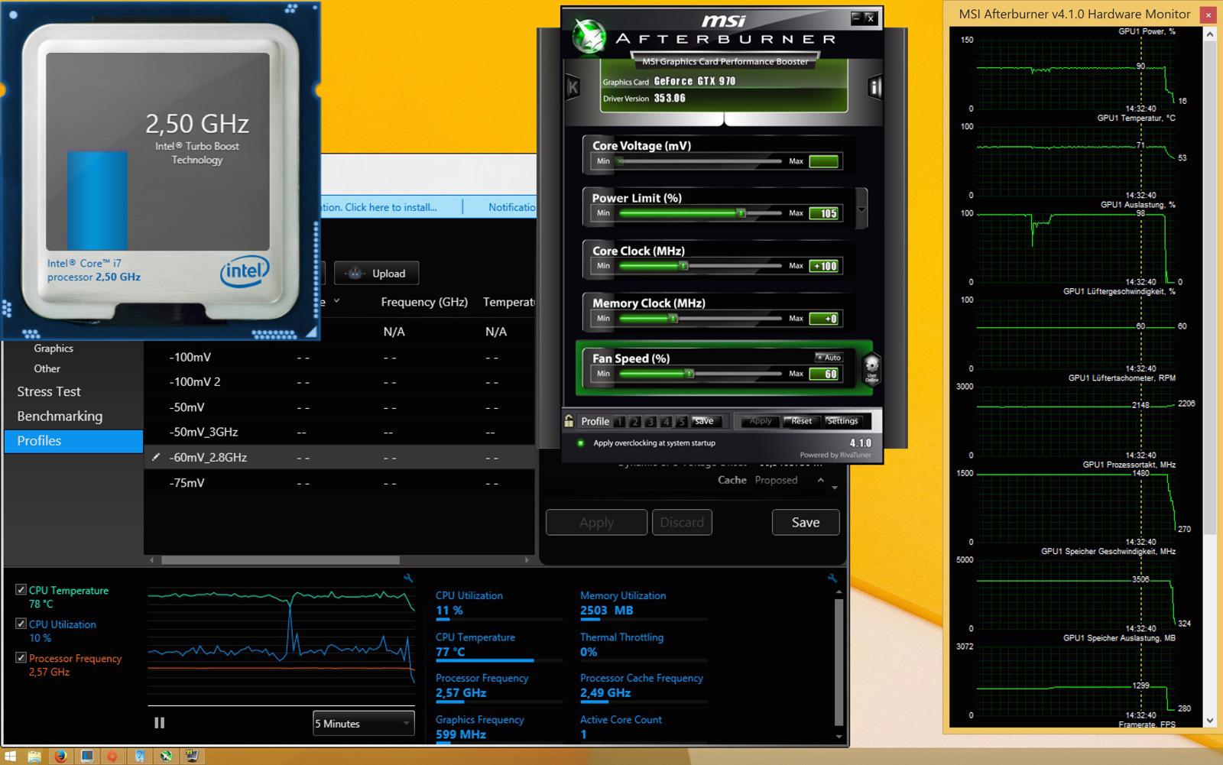Click the Afterburner info 'i' side button

tap(874, 88)
